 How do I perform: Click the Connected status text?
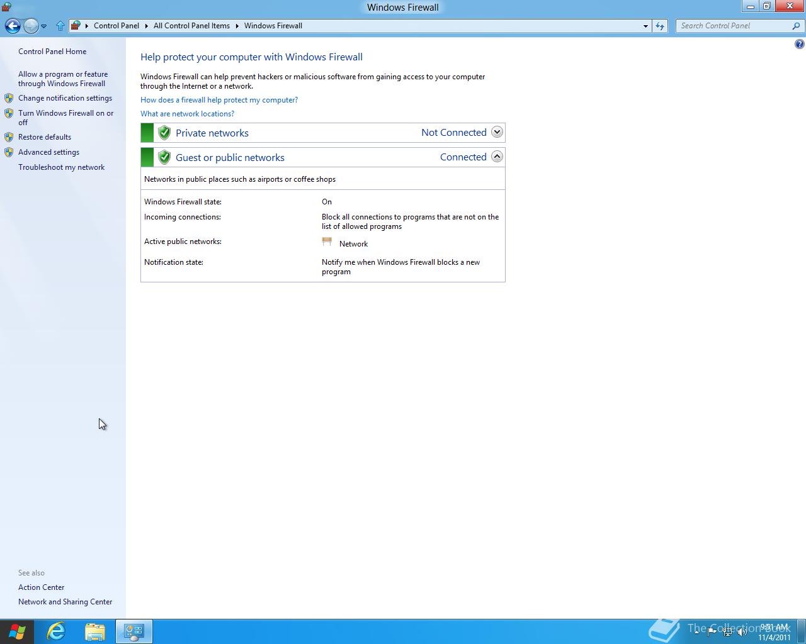click(x=463, y=157)
